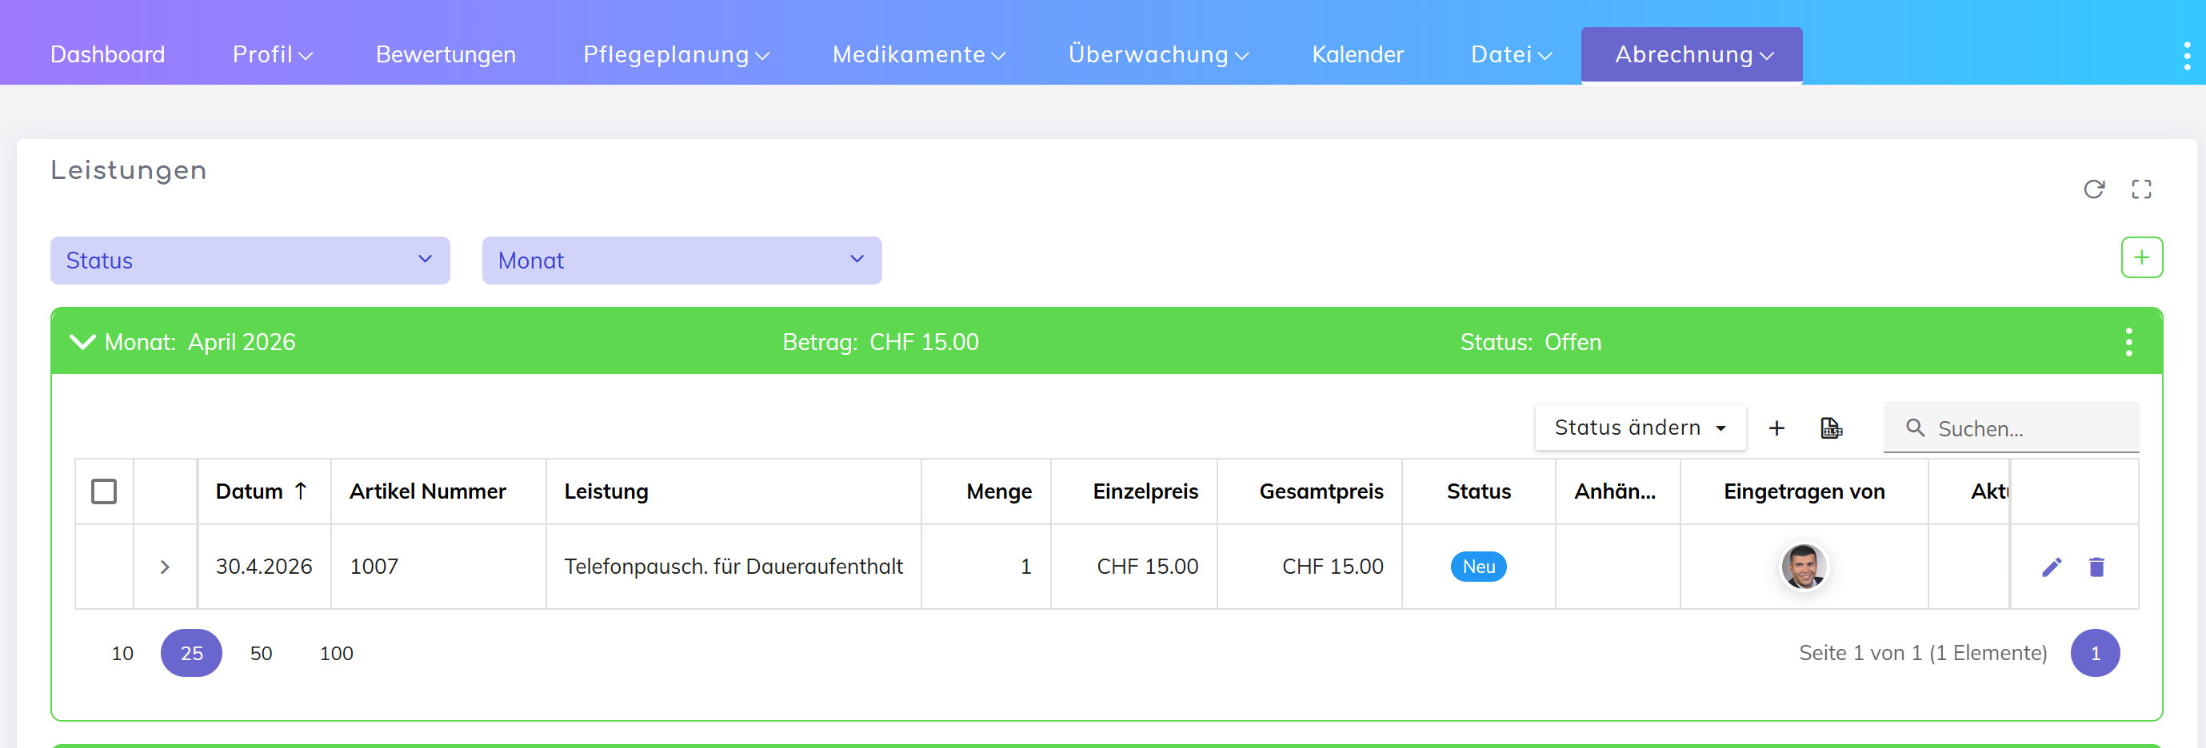Open the Monat filter dropdown
The height and width of the screenshot is (748, 2206).
[x=681, y=261]
